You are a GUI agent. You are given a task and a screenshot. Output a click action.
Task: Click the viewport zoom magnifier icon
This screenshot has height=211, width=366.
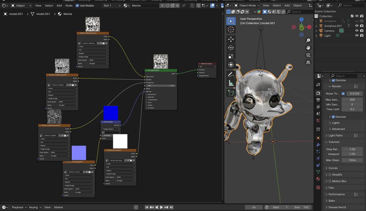tap(308, 40)
